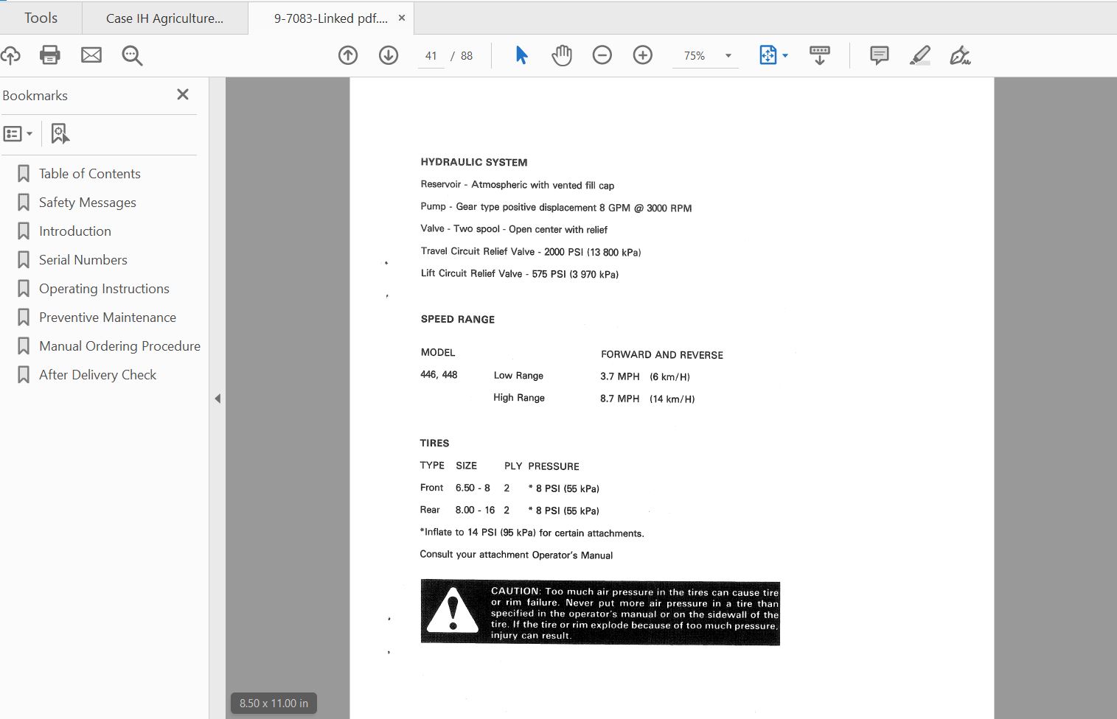The width and height of the screenshot is (1117, 719).
Task: Click the '3.7 MPH' low range speed value
Action: pos(620,376)
